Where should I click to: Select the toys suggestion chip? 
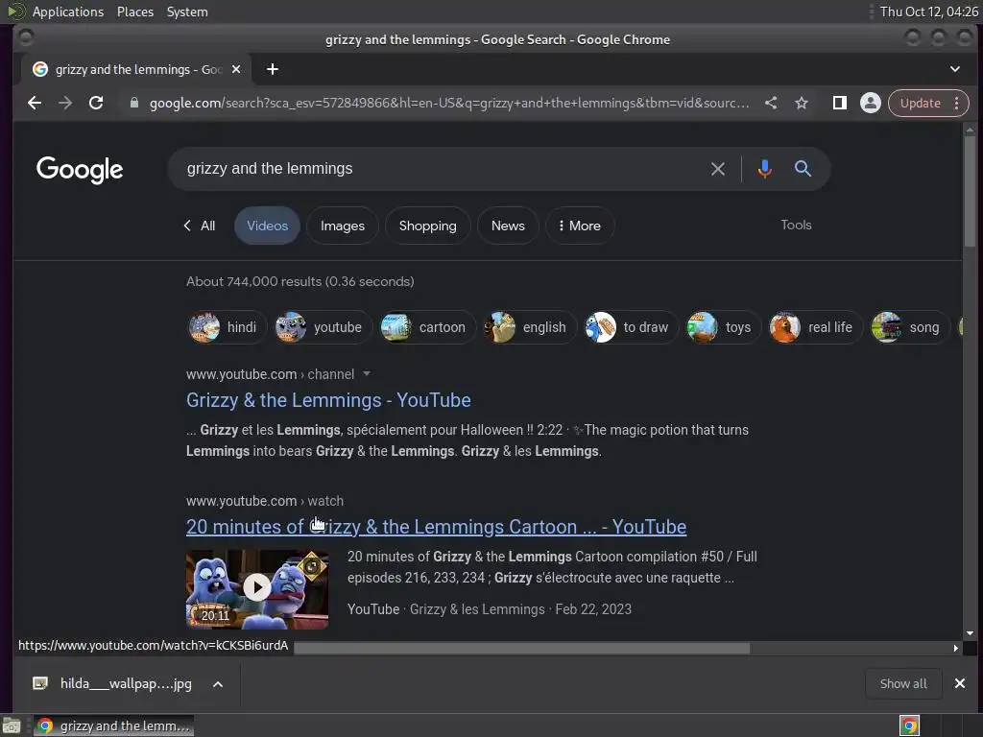pyautogui.click(x=722, y=327)
